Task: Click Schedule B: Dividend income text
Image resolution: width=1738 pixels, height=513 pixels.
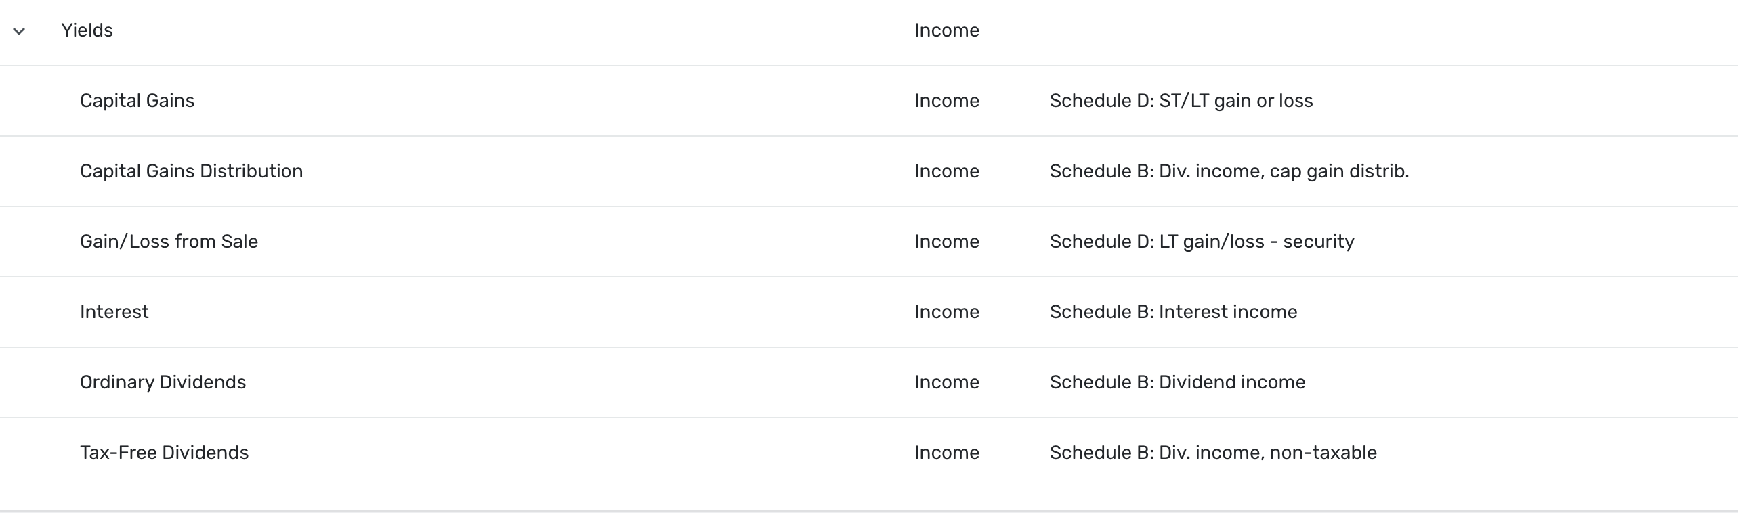Action: (1177, 382)
